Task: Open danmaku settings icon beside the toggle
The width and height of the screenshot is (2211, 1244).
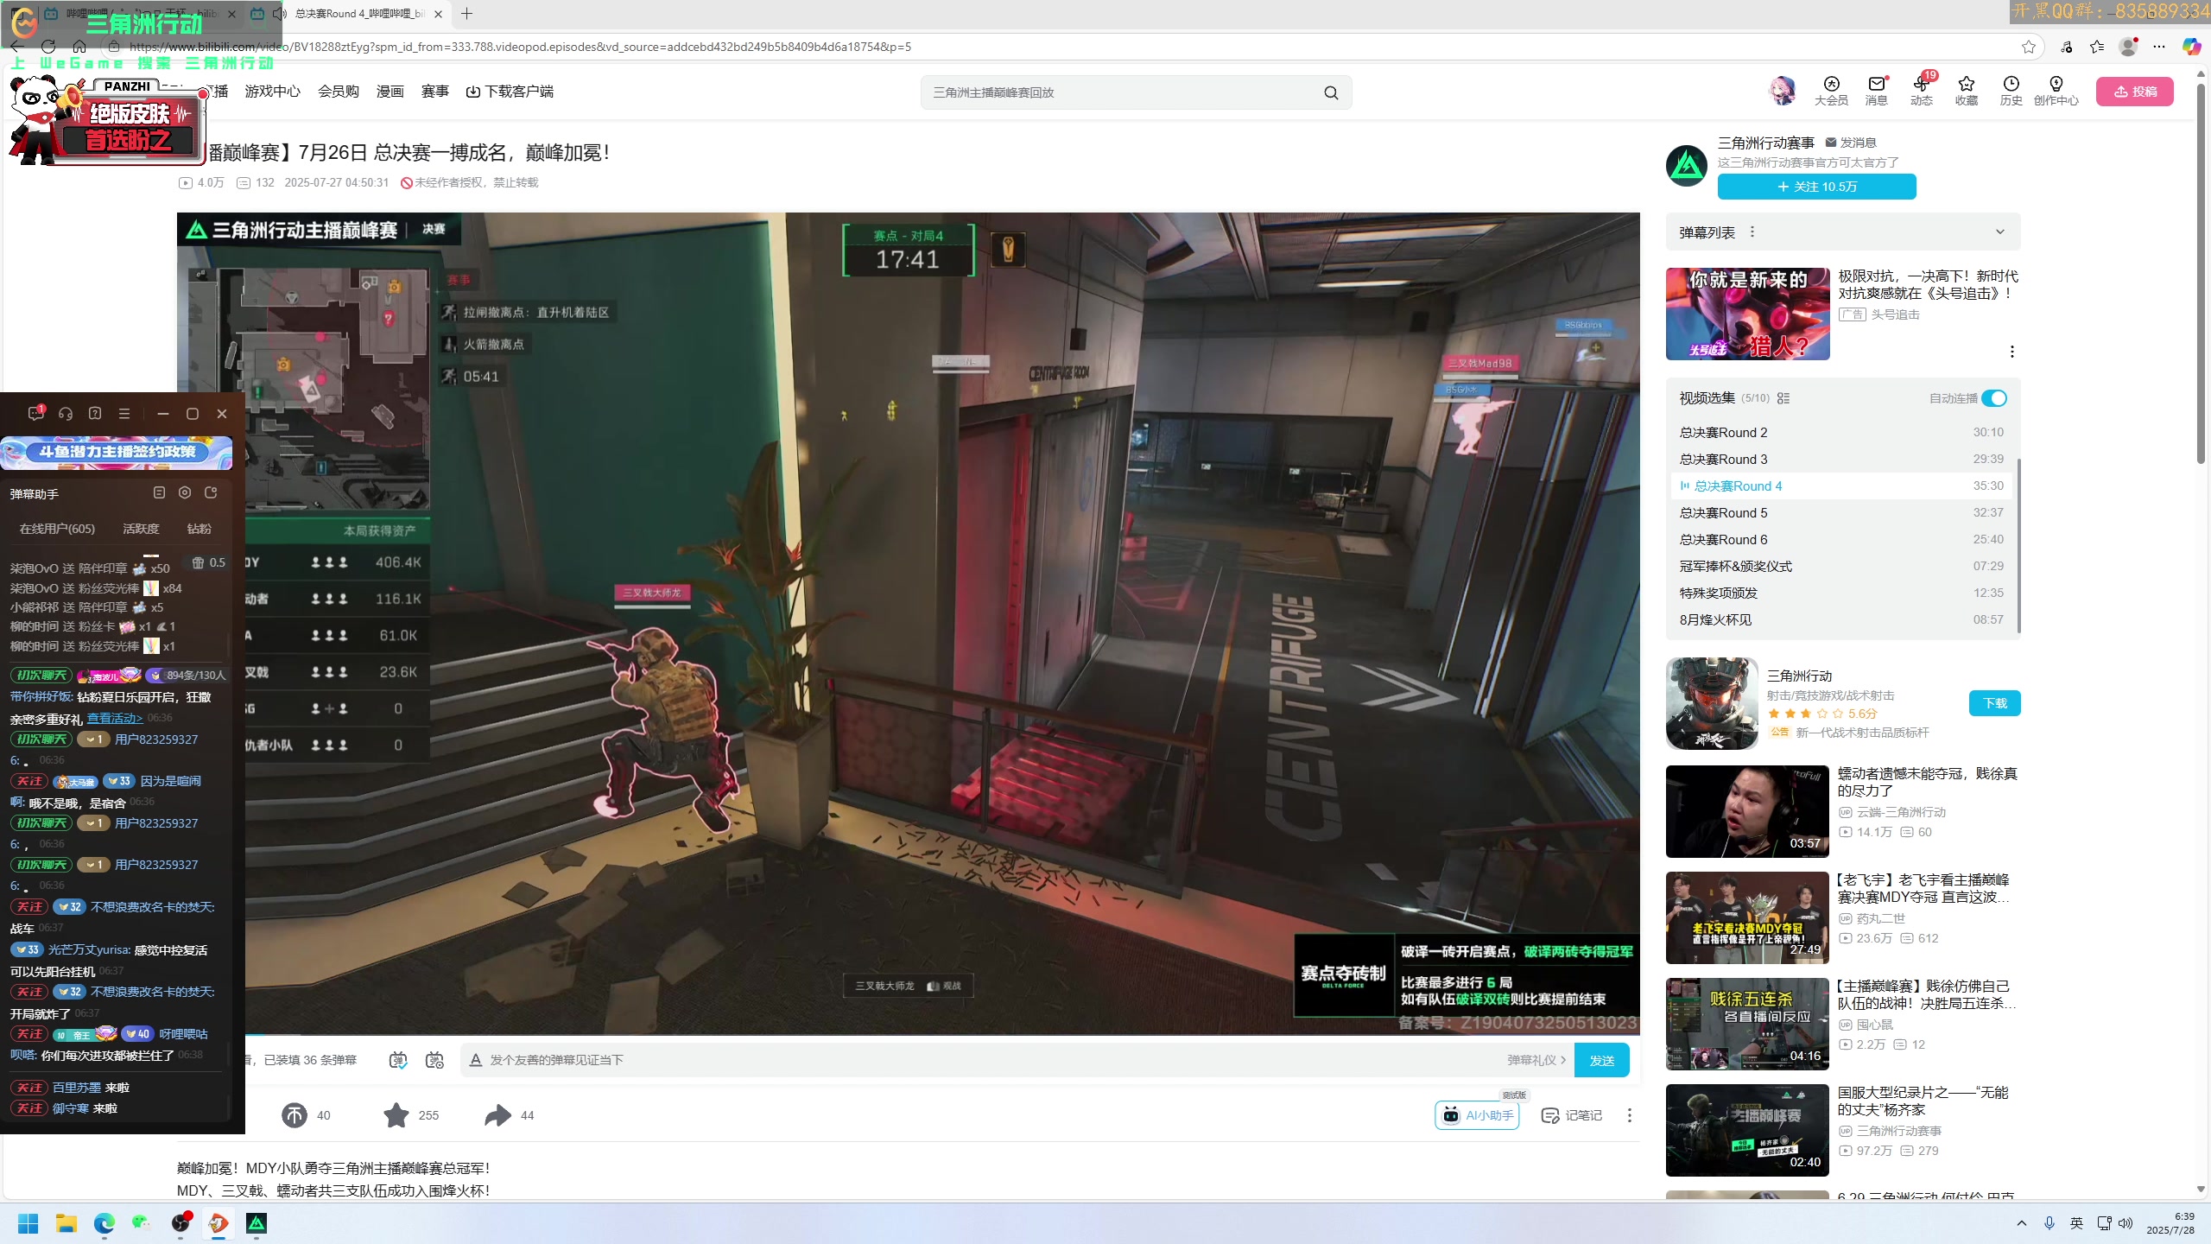Action: point(434,1060)
